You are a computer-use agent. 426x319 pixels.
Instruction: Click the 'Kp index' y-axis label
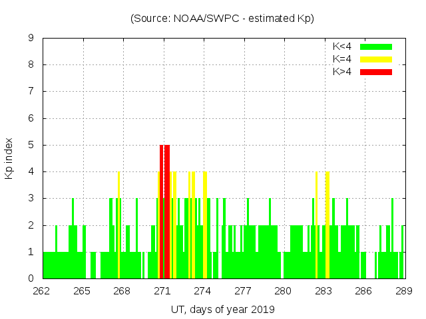click(x=9, y=158)
